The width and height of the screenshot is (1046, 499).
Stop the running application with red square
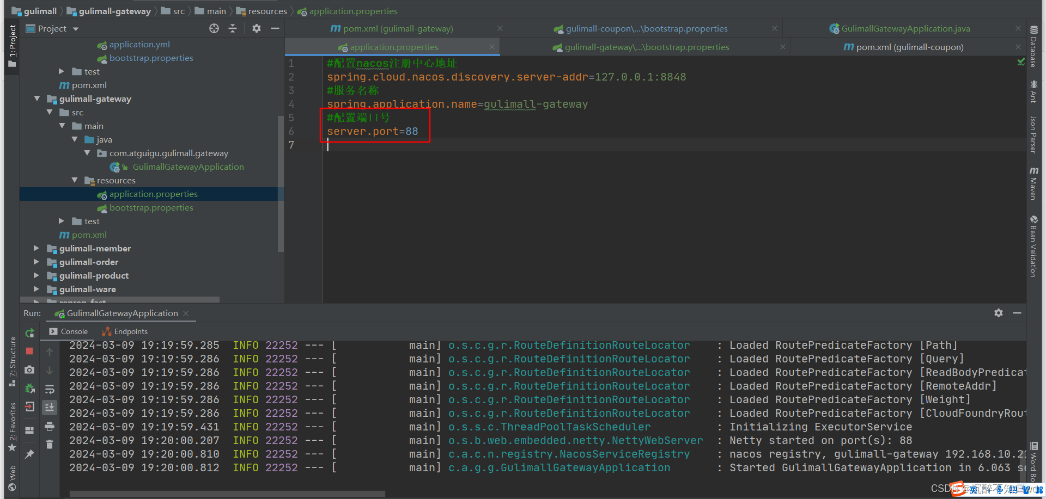(30, 351)
